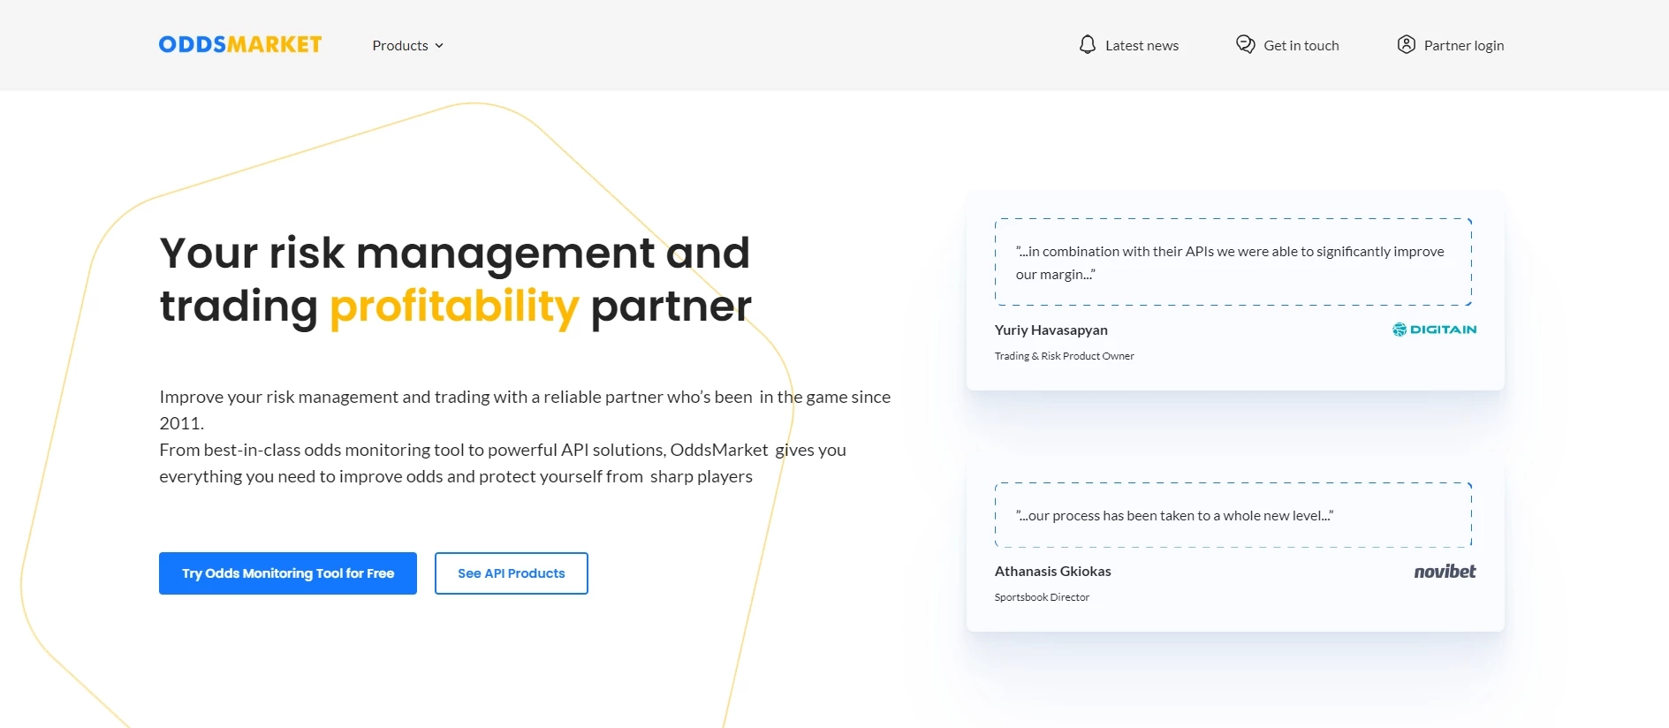Image resolution: width=1669 pixels, height=728 pixels.
Task: Click the user profile icon for Partner login
Action: [1406, 45]
